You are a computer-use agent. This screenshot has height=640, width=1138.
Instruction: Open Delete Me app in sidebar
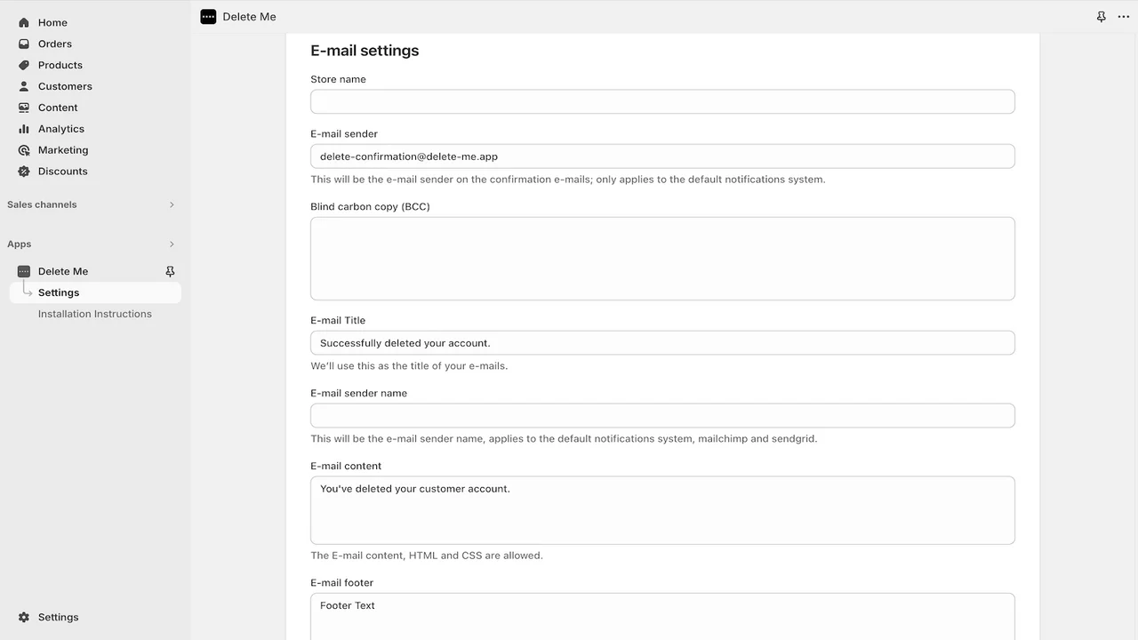(63, 271)
